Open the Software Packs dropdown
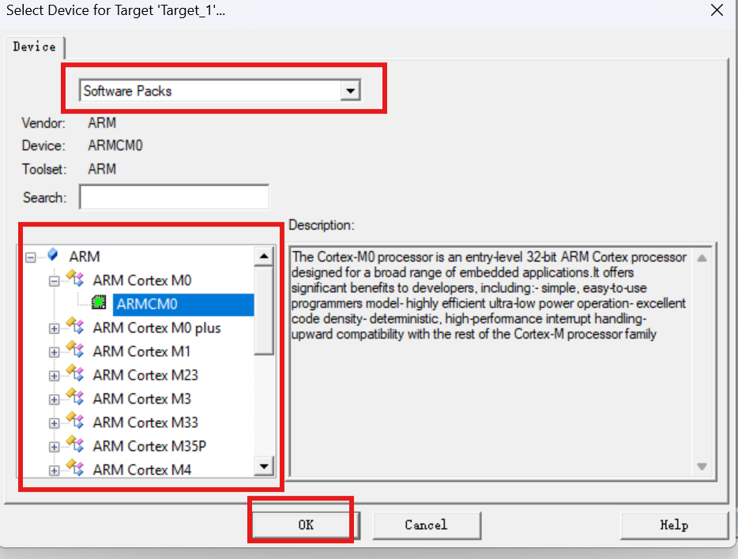 (350, 91)
